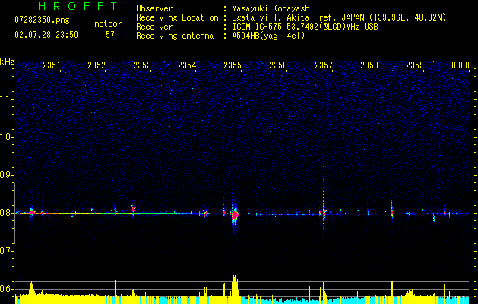The image size is (478, 304).
Task: Select observer name Masayuki Kobayashi
Action: [x=273, y=8]
